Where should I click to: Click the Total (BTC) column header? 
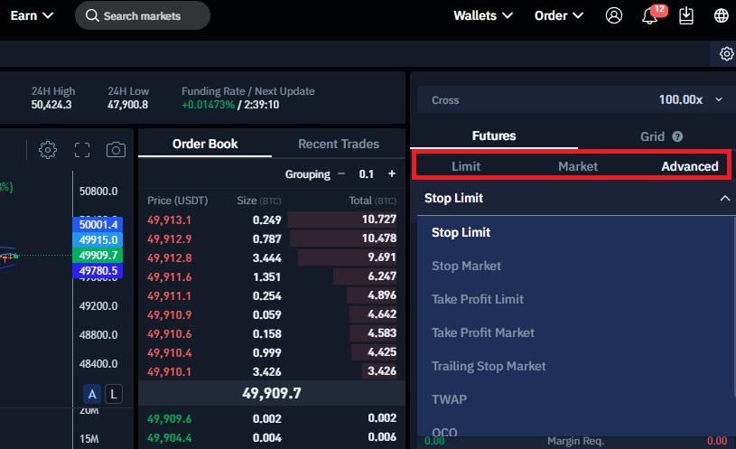(372, 201)
